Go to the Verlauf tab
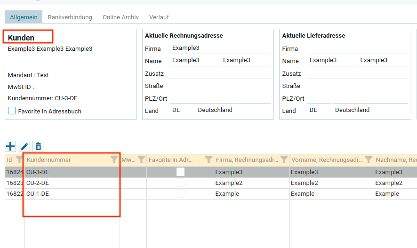417x248 pixels. tap(159, 17)
